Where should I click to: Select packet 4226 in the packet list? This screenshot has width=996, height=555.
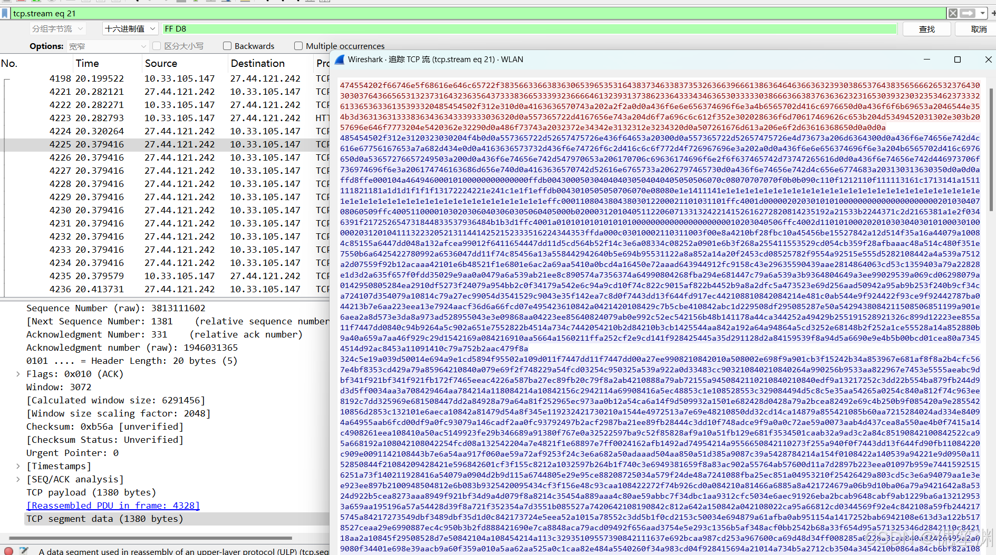pos(158,157)
